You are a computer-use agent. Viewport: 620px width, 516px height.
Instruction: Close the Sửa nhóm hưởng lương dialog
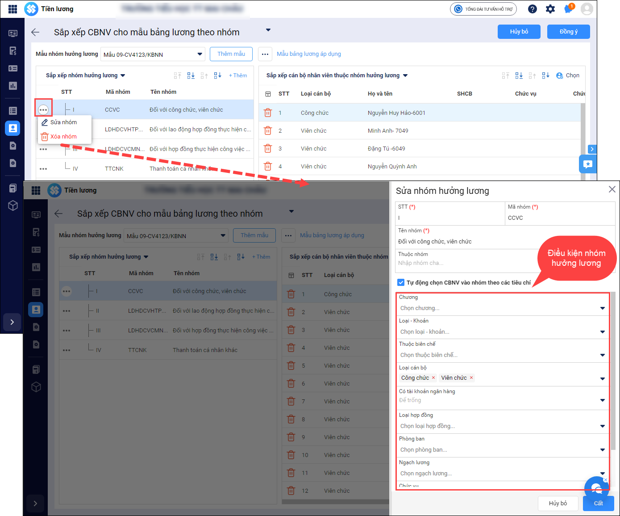[612, 189]
